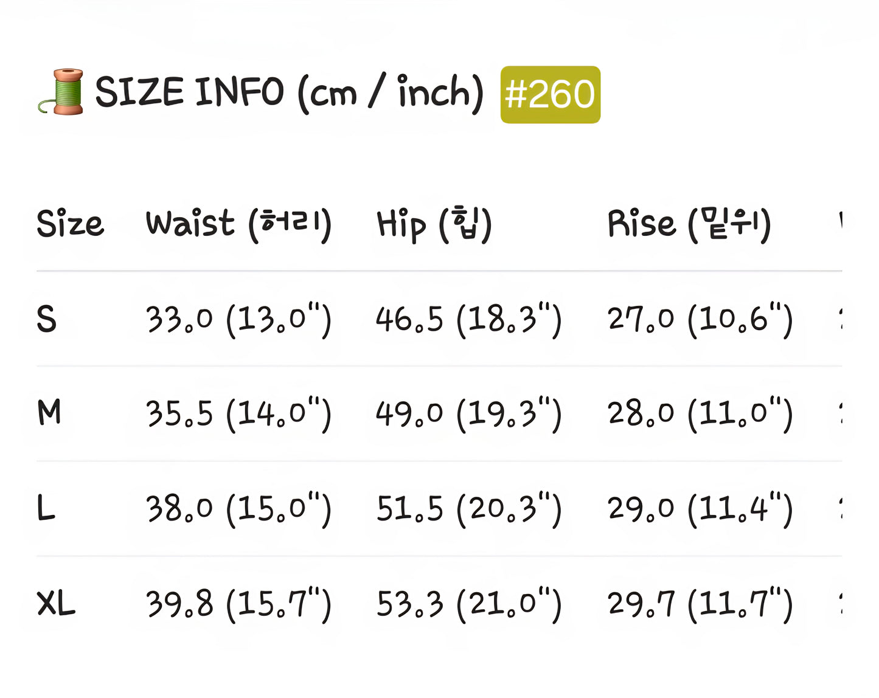
Task: Click the M size row label
Action: 49,413
